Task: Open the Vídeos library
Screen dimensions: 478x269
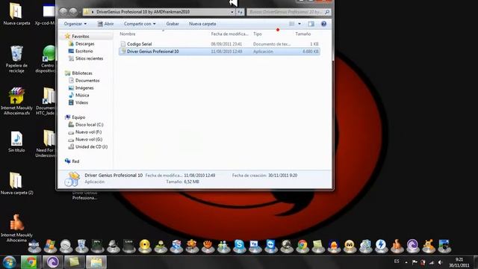Action: pos(81,102)
